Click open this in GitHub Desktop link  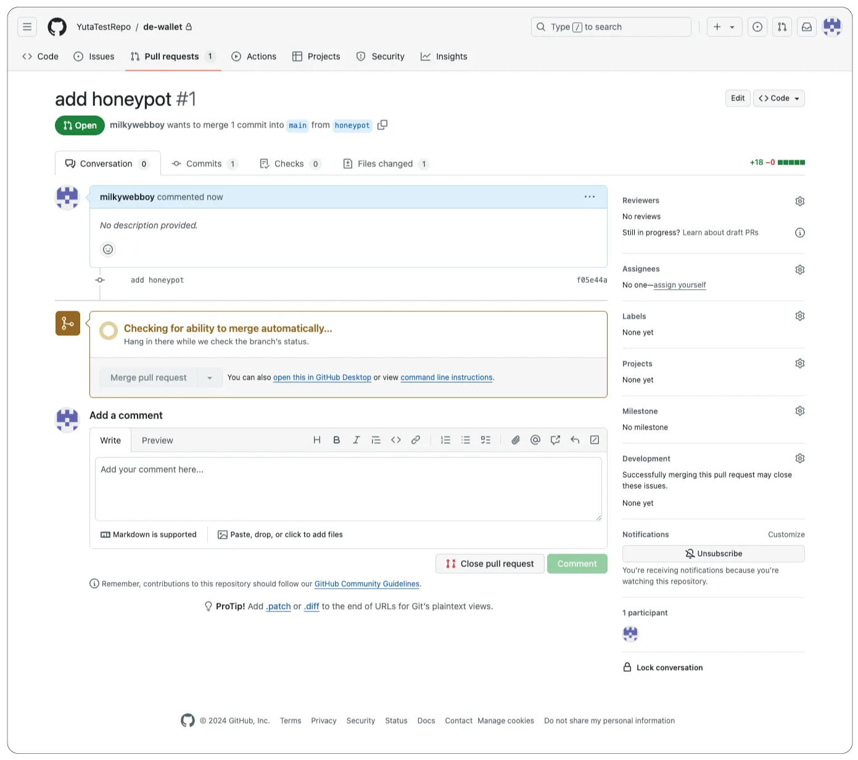(x=322, y=378)
